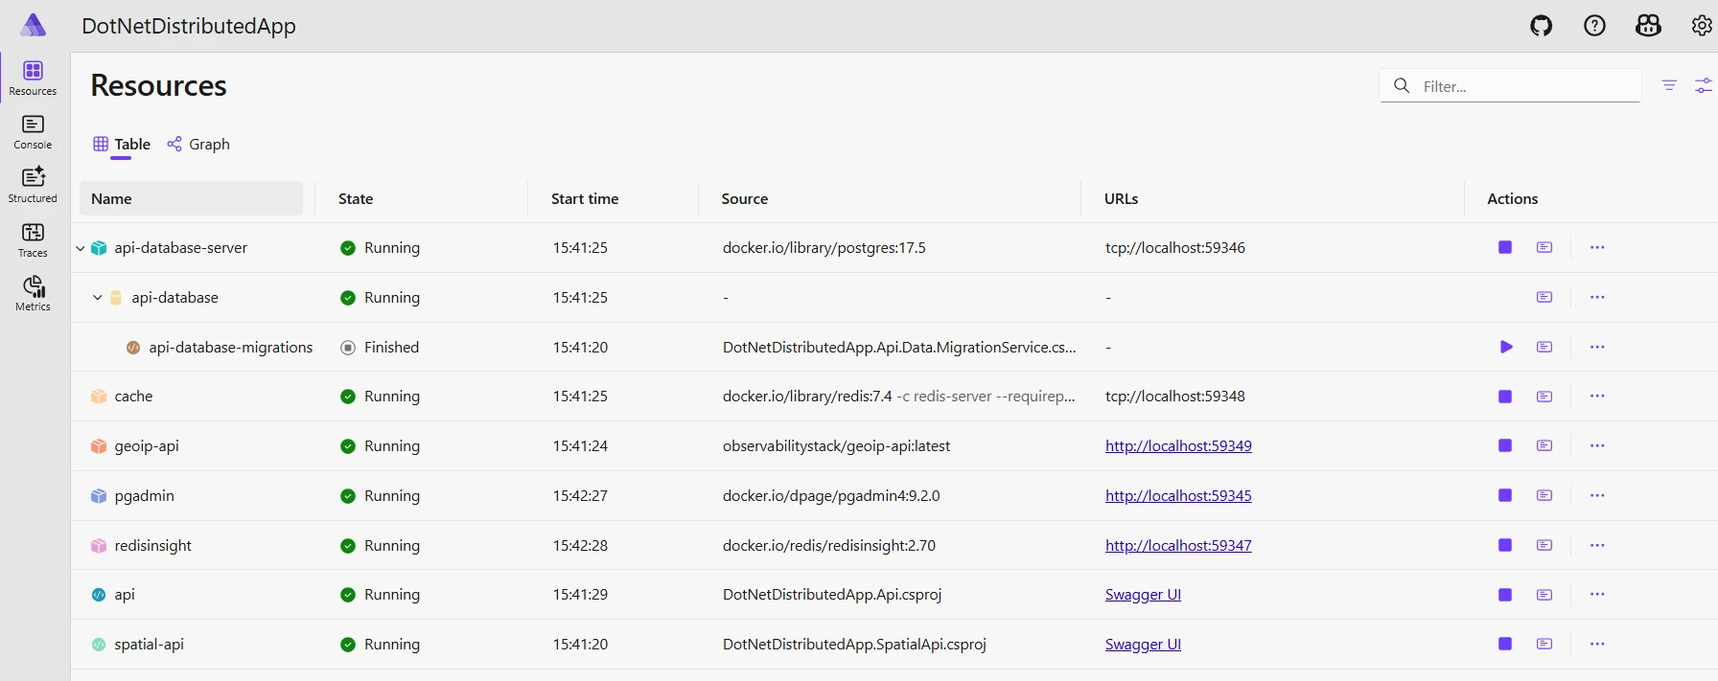Open Swagger UI link for spatial-api

coord(1143,645)
